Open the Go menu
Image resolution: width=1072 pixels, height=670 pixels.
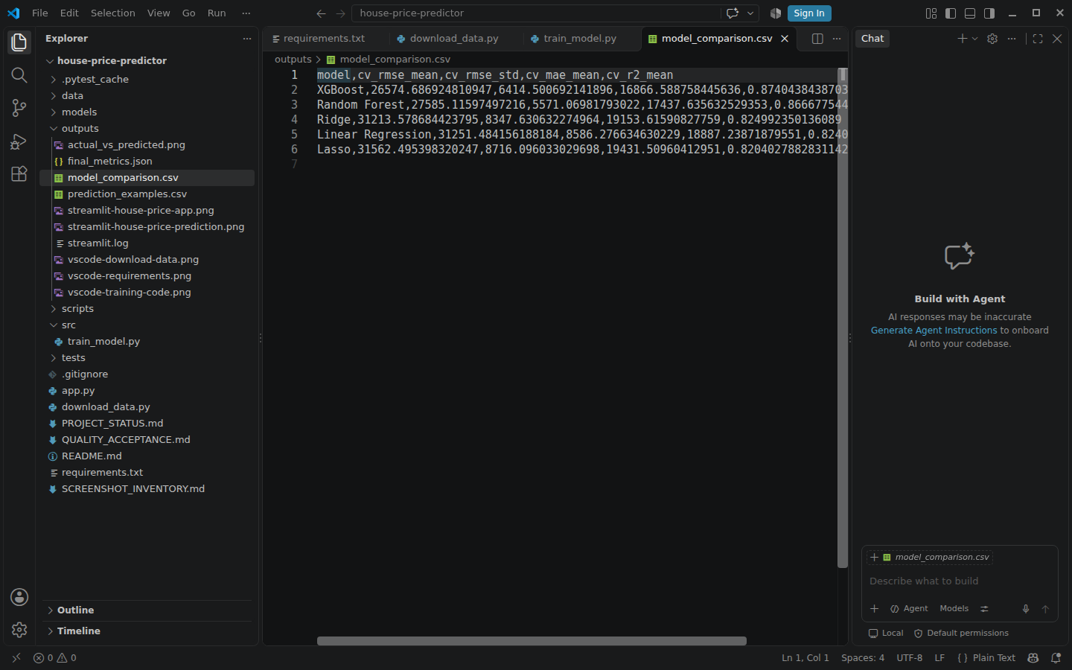click(x=189, y=13)
